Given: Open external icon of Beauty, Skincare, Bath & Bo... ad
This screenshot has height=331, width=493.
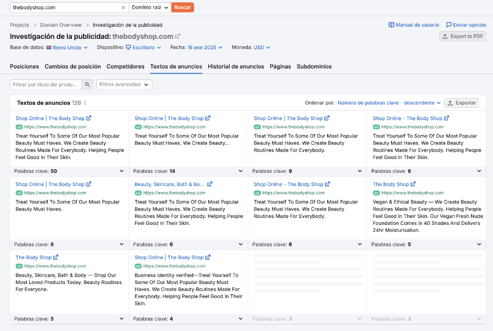Looking at the screenshot, I should pos(210,184).
